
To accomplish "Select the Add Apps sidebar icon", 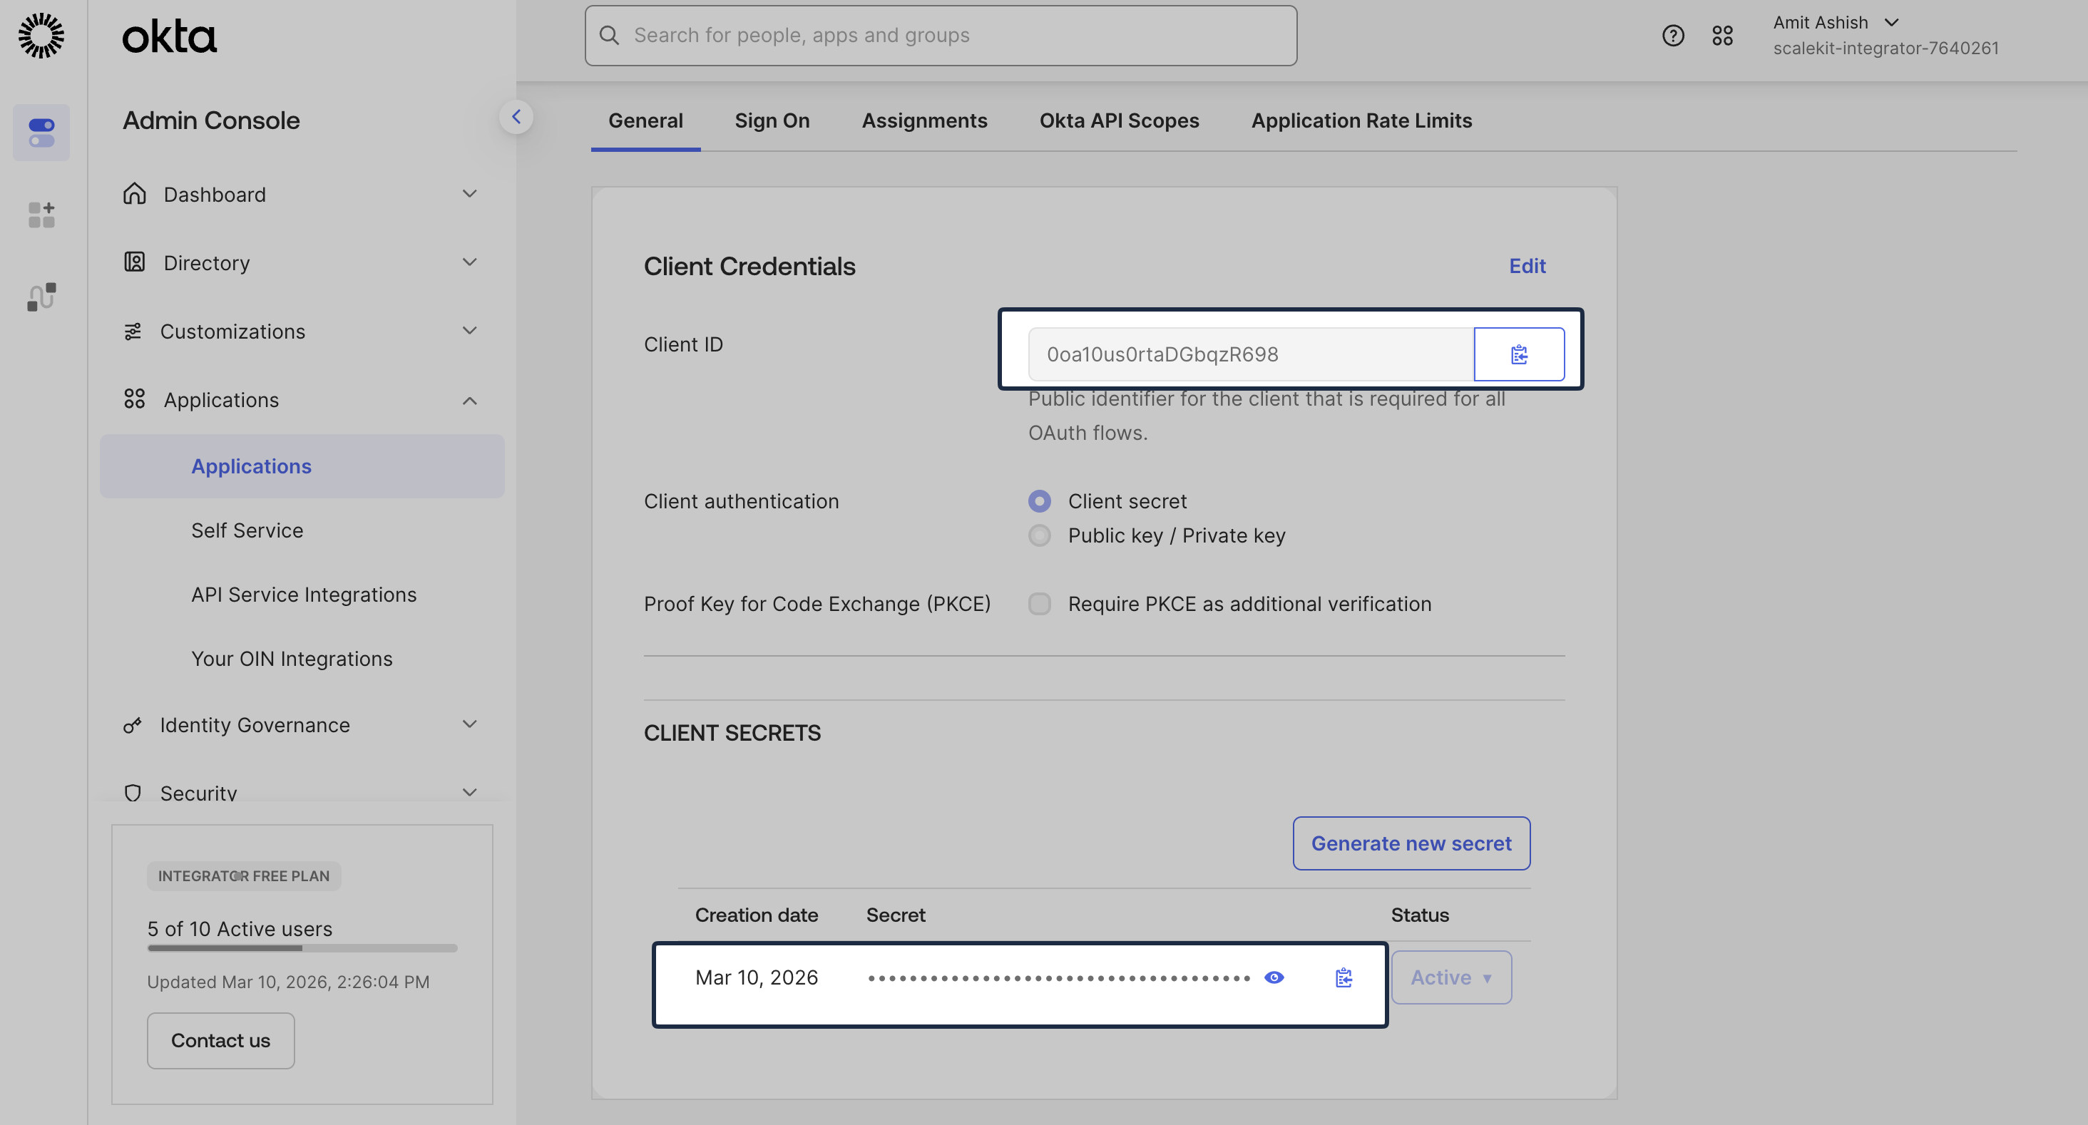I will [x=41, y=215].
